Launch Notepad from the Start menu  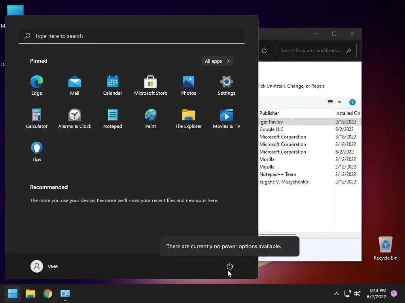(x=113, y=118)
